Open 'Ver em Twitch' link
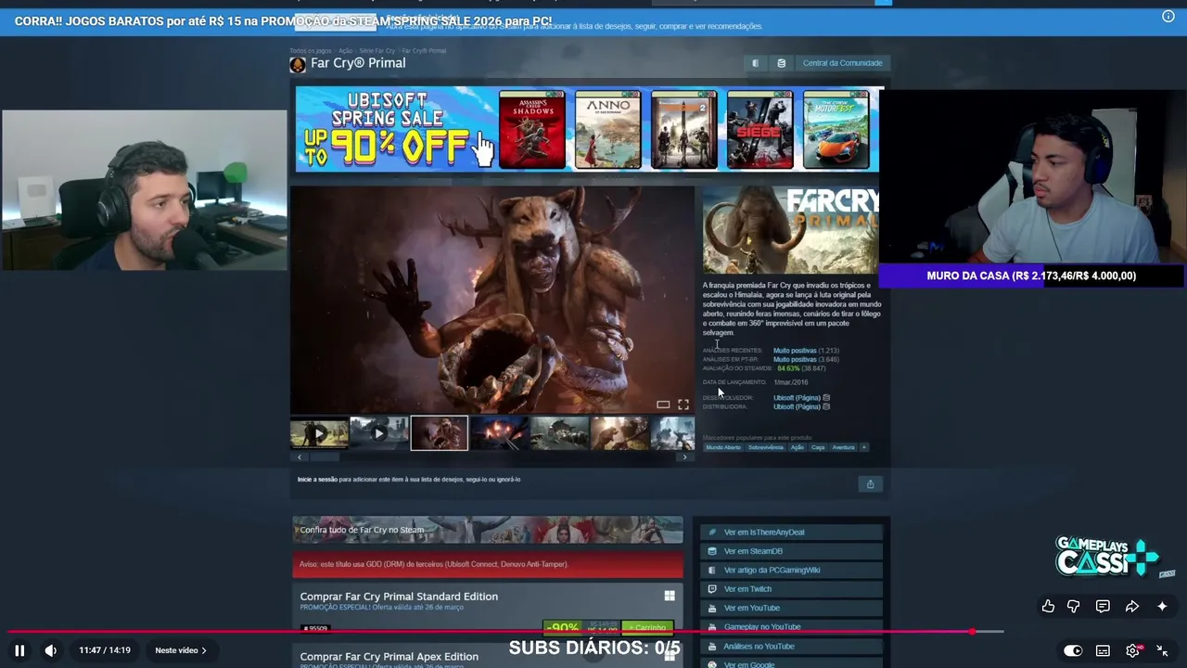This screenshot has height=668, width=1187. (793, 589)
